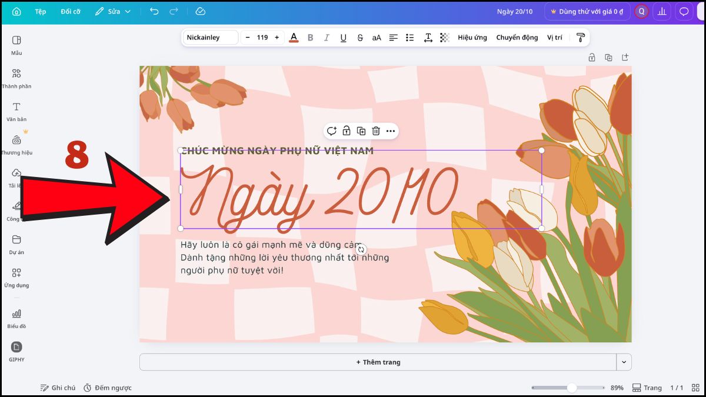Open the Dự án projects tab
This screenshot has width=706, height=397.
pyautogui.click(x=16, y=245)
